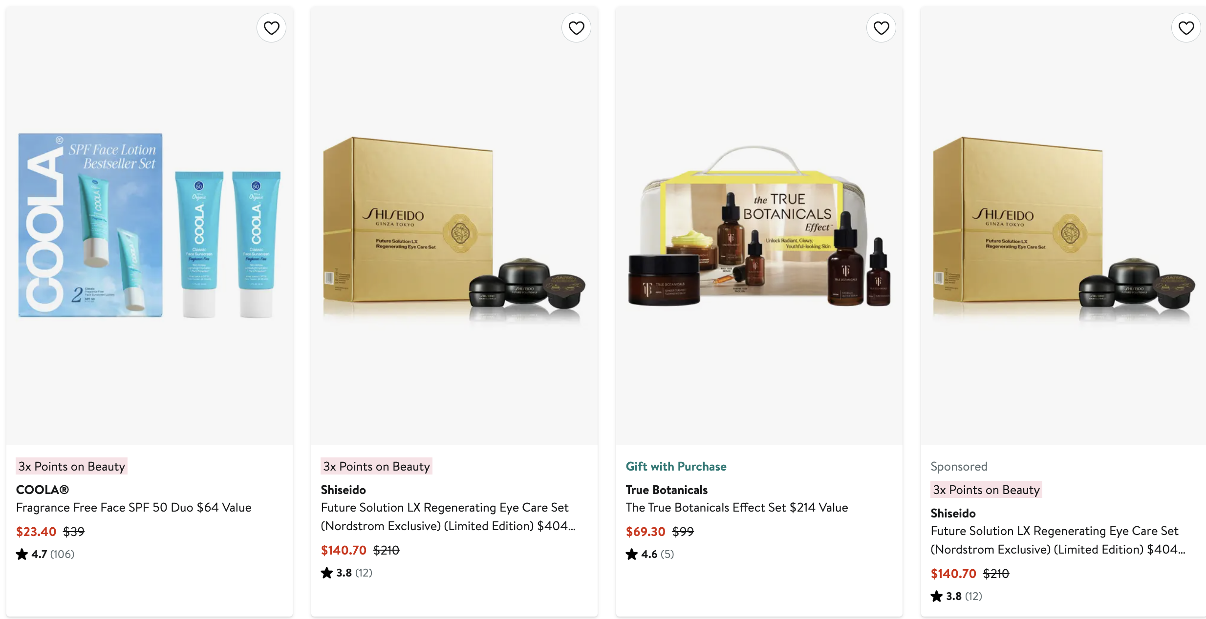View COOLA 4.7 star rating reviews
1206x619 pixels.
(x=45, y=554)
